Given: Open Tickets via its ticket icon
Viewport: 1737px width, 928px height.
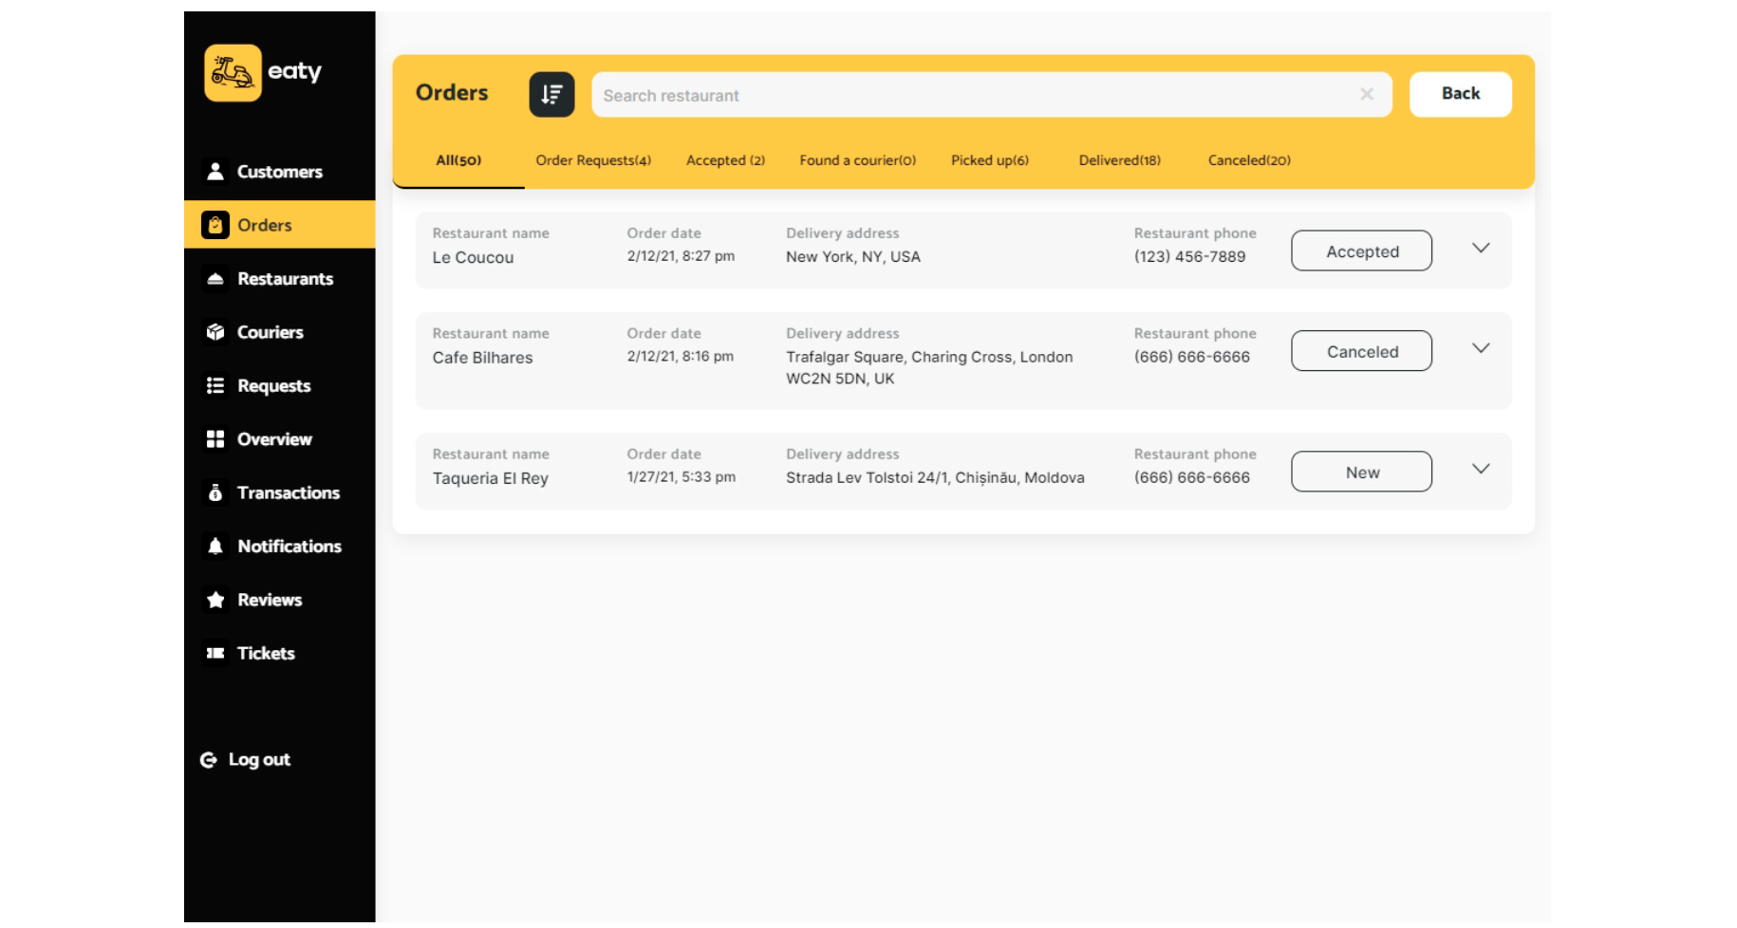Looking at the screenshot, I should click(x=215, y=653).
